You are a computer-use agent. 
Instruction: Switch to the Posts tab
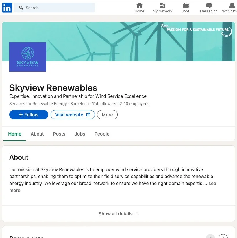coord(59,134)
